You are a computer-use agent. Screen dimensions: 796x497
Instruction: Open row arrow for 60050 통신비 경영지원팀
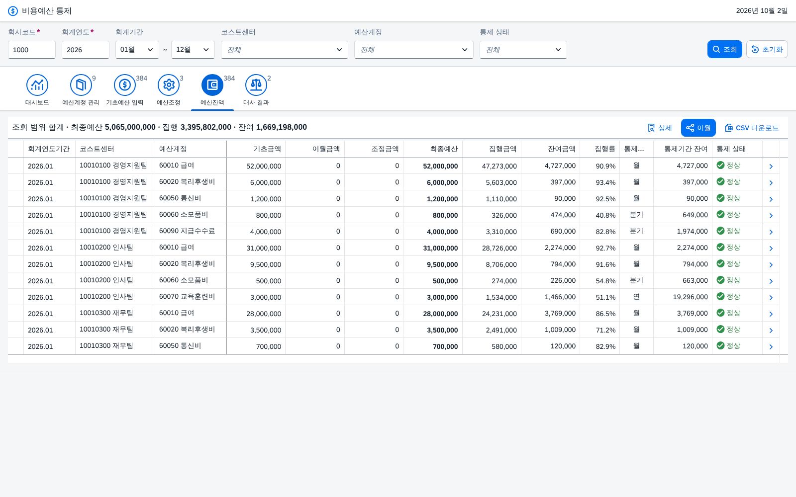coord(771,199)
